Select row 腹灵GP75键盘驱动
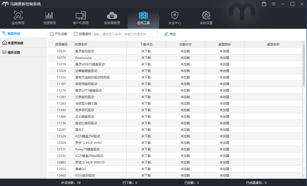 point(175,90)
